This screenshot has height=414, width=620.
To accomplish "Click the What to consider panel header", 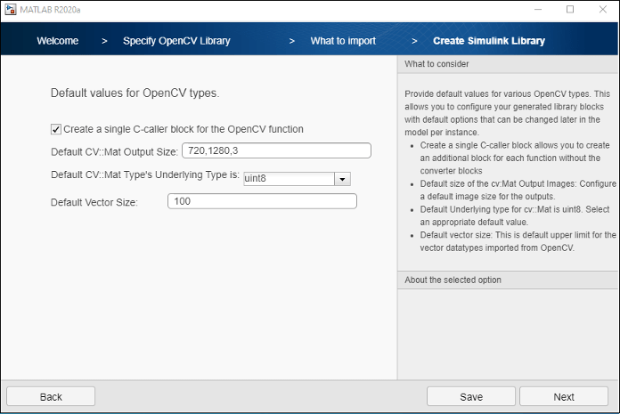I will point(508,64).
